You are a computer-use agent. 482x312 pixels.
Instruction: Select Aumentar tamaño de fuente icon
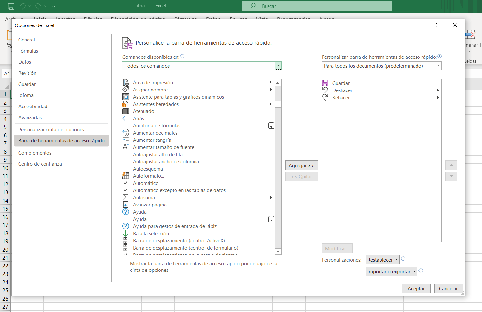click(126, 147)
